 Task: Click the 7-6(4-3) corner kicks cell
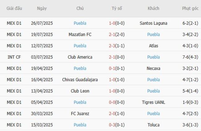tap(190, 57)
